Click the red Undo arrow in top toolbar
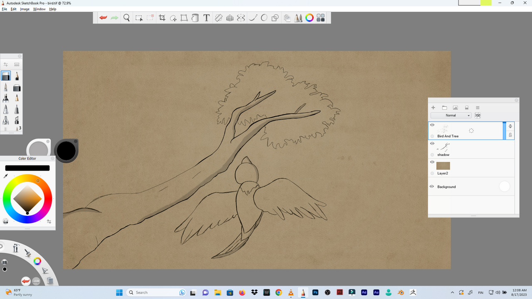The width and height of the screenshot is (532, 299). 103,18
